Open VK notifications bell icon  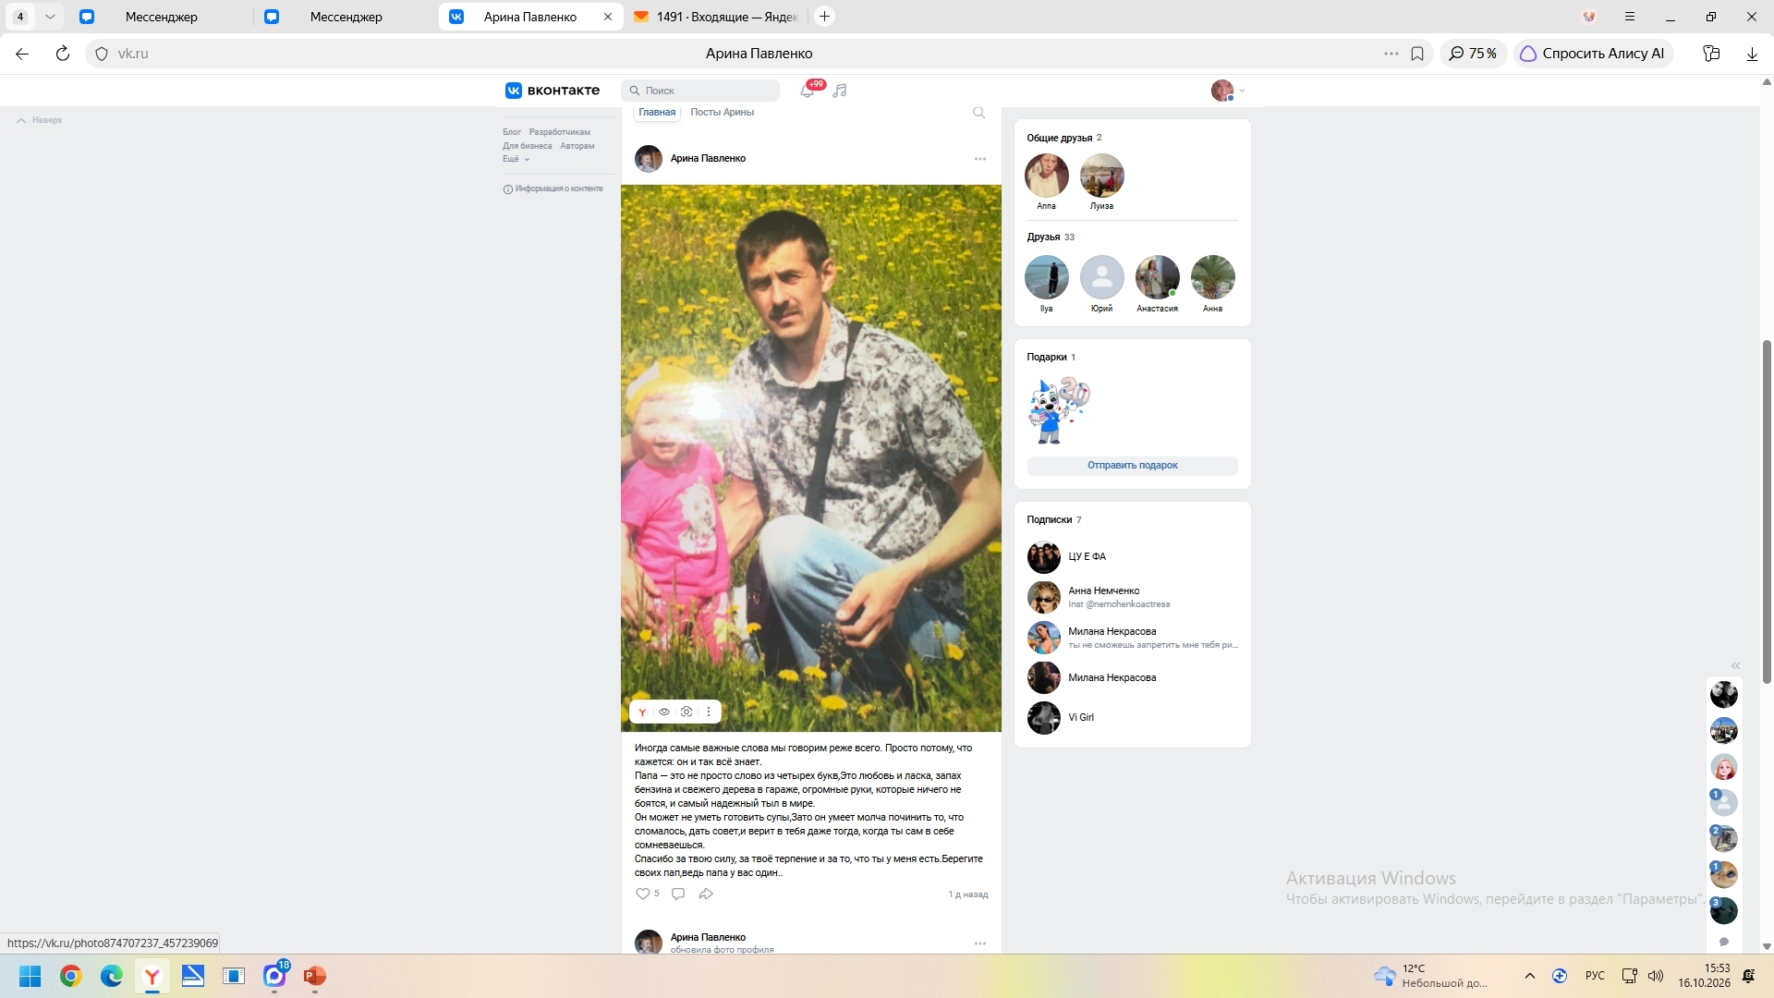pyautogui.click(x=808, y=91)
